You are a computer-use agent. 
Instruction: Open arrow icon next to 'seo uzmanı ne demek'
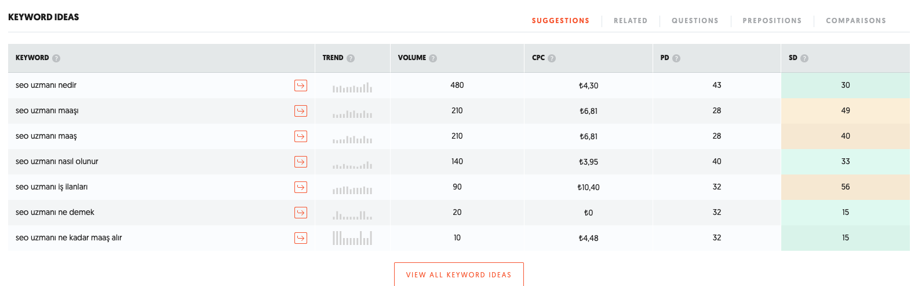(301, 213)
